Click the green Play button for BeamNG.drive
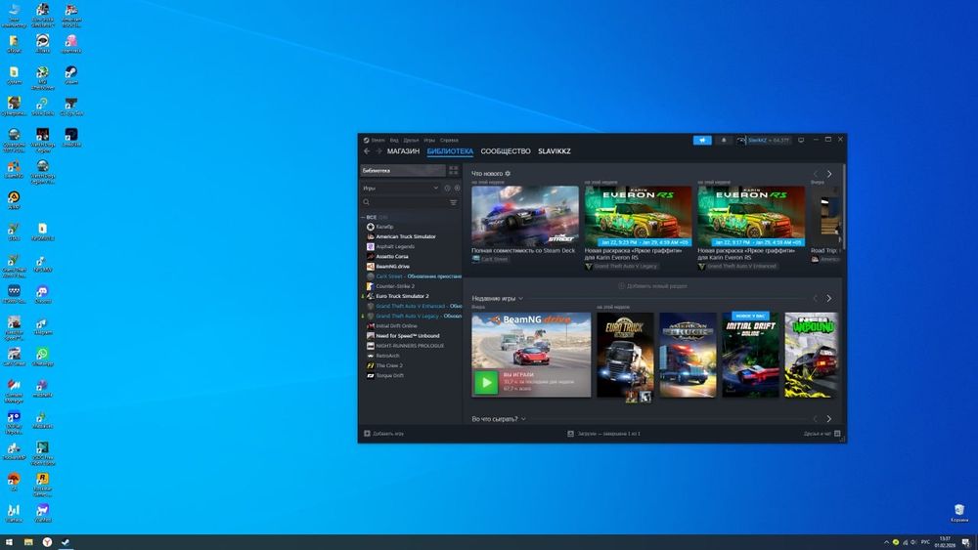 click(x=486, y=382)
